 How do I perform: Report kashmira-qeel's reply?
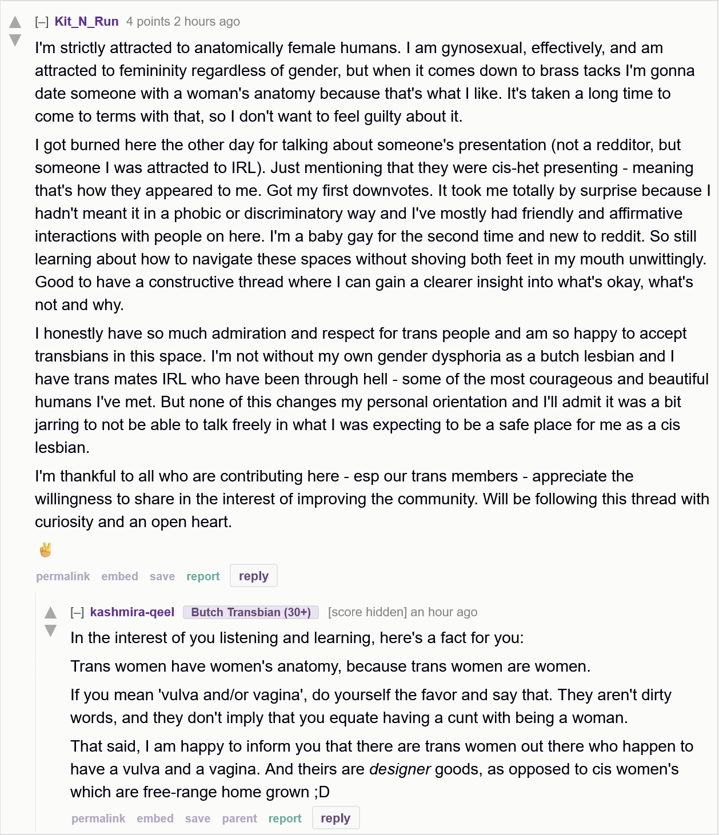pyautogui.click(x=285, y=818)
